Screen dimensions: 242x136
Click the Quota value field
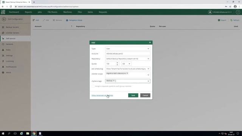pos(111,64)
